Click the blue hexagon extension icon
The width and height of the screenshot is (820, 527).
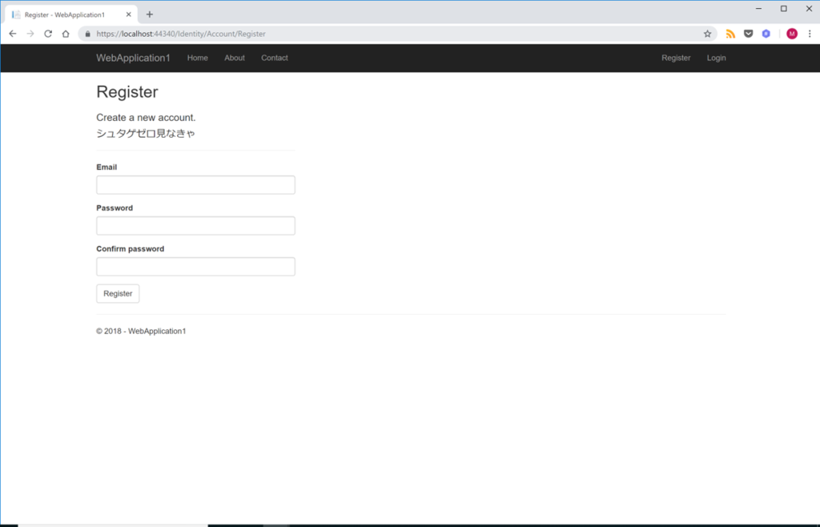pos(766,34)
